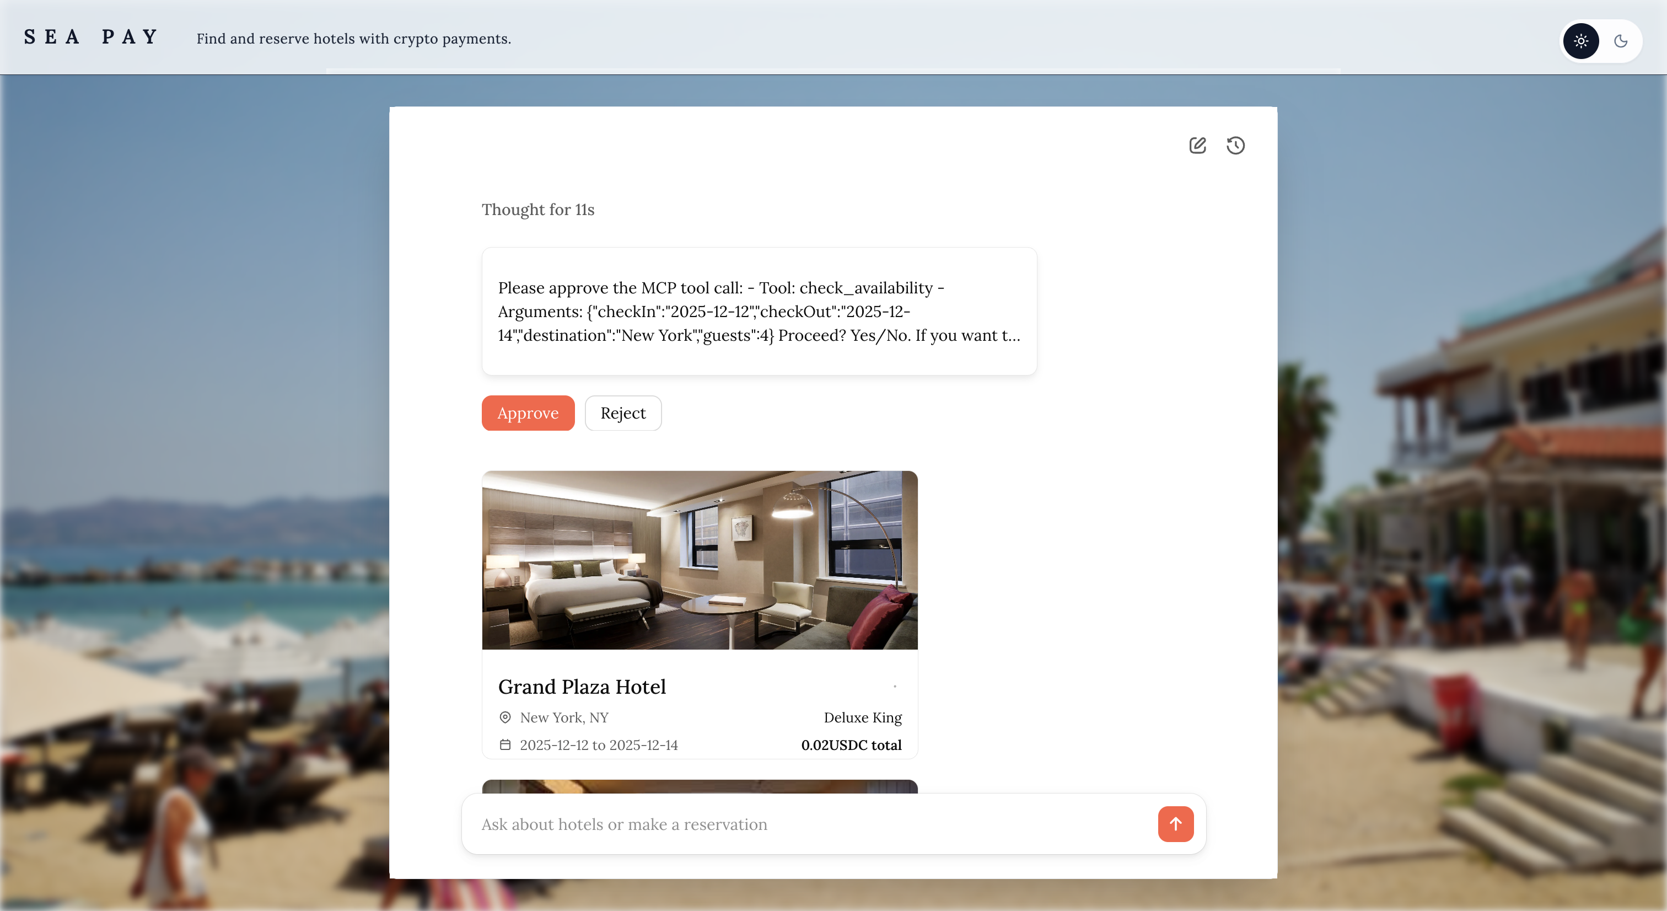Screen dimensions: 1667x911
Task: Click the location pin icon by New York
Action: tap(506, 717)
